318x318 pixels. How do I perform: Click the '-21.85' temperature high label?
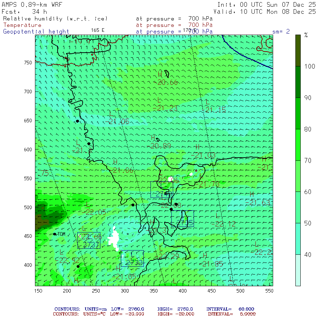(x=211, y=264)
